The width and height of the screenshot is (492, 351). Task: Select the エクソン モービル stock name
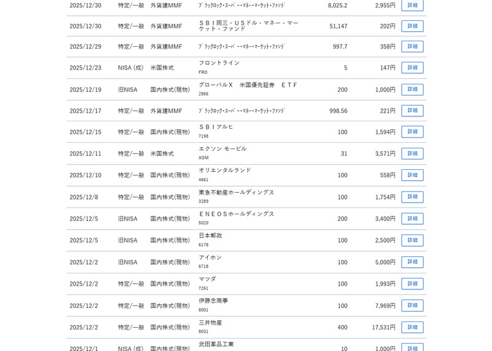click(x=222, y=148)
